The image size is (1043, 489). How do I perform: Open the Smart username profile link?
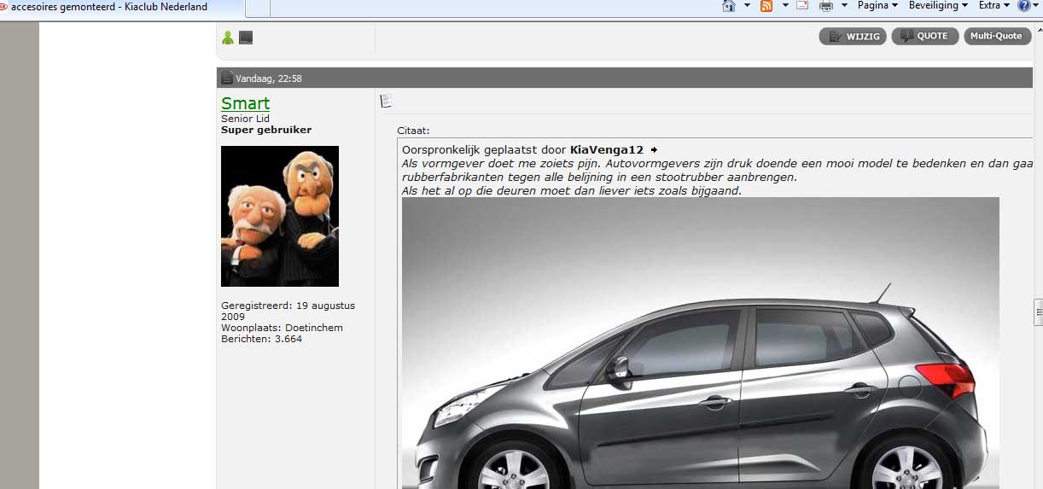click(245, 103)
